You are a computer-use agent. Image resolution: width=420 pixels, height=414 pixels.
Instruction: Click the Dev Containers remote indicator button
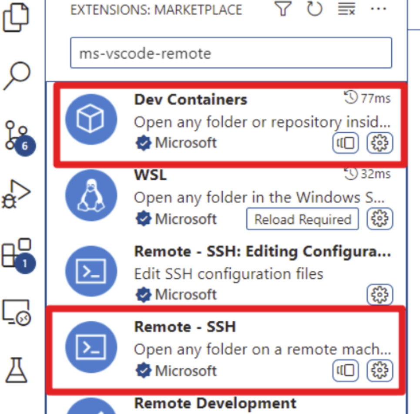pyautogui.click(x=346, y=143)
